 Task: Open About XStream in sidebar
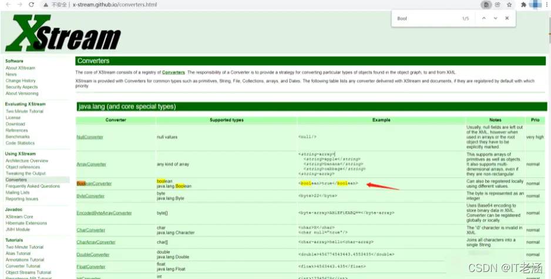[x=21, y=68]
